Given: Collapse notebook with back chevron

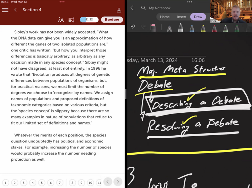Looking at the screenshot, I should click(x=132, y=8).
